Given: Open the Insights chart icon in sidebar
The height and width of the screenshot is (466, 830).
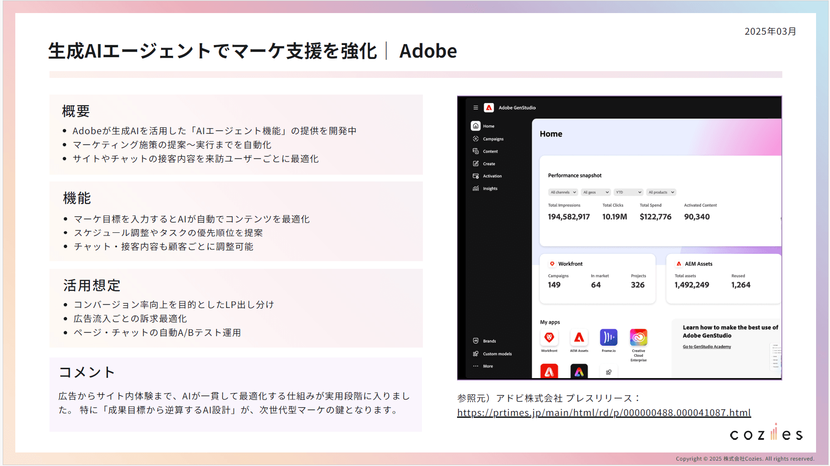Looking at the screenshot, I should [x=476, y=188].
